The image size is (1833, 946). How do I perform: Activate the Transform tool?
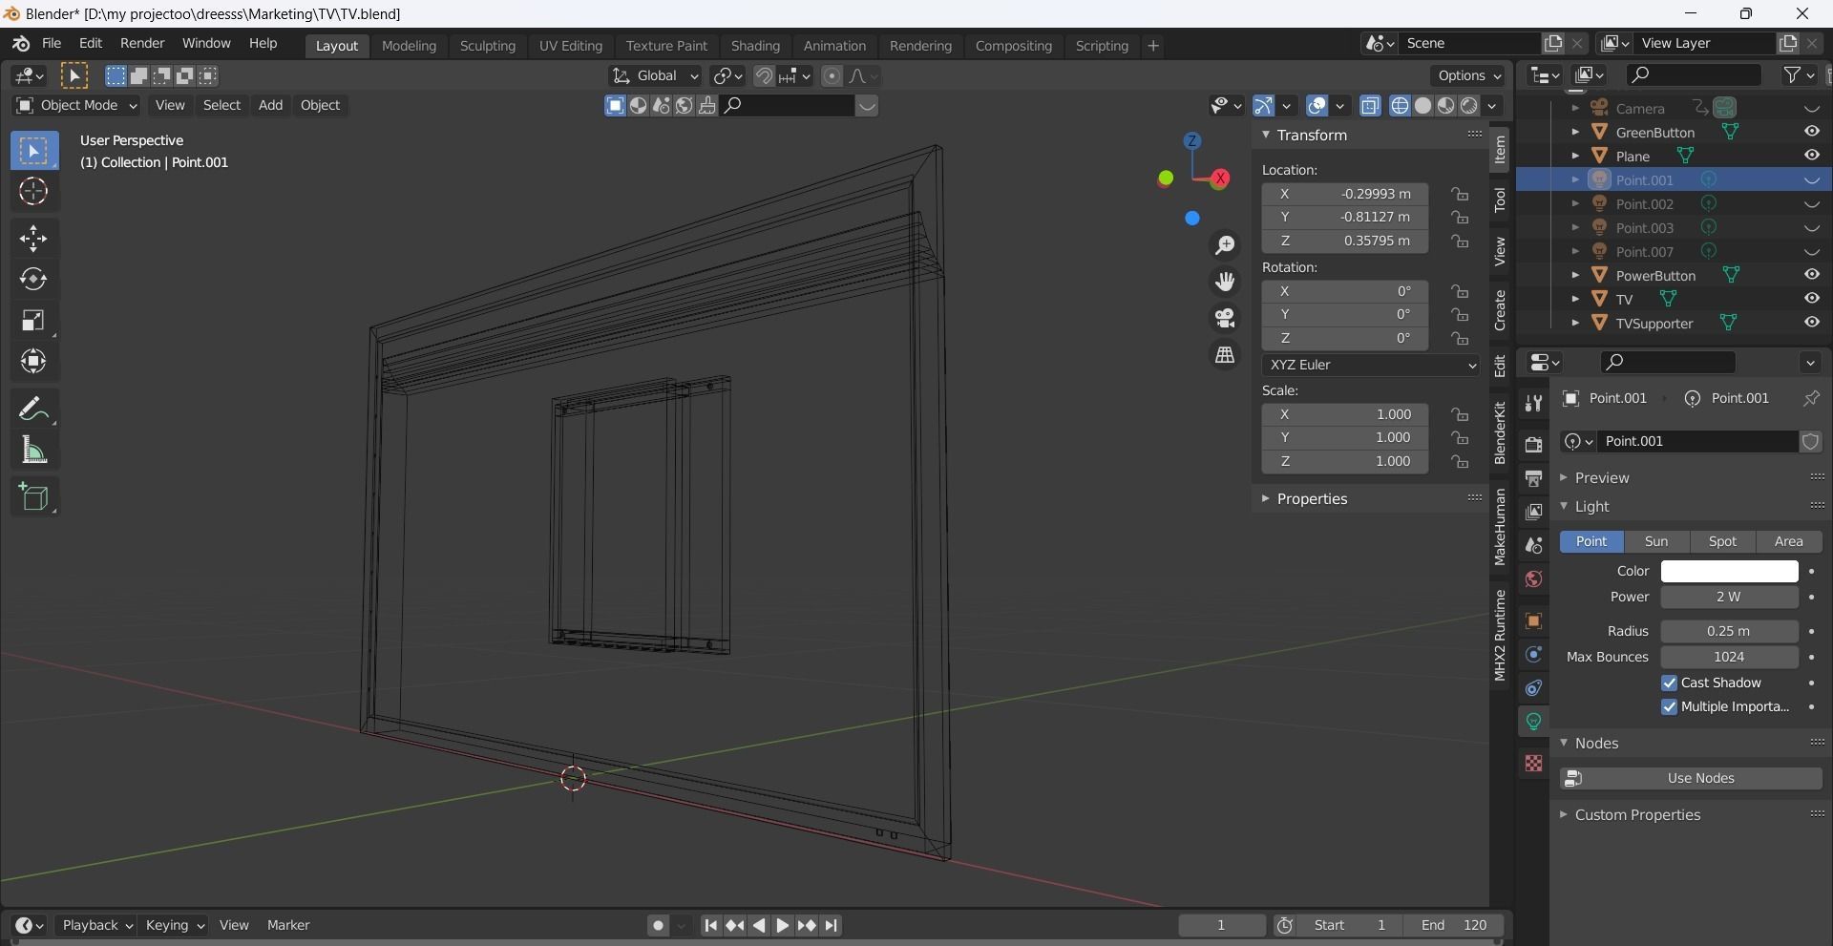[x=33, y=361]
